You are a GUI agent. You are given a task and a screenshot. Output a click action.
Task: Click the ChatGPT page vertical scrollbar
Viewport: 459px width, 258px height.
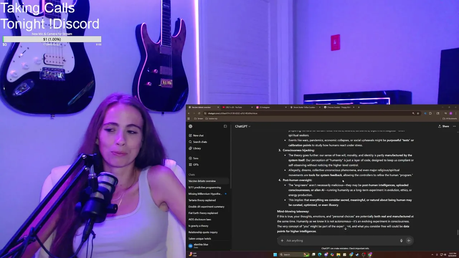(x=458, y=232)
